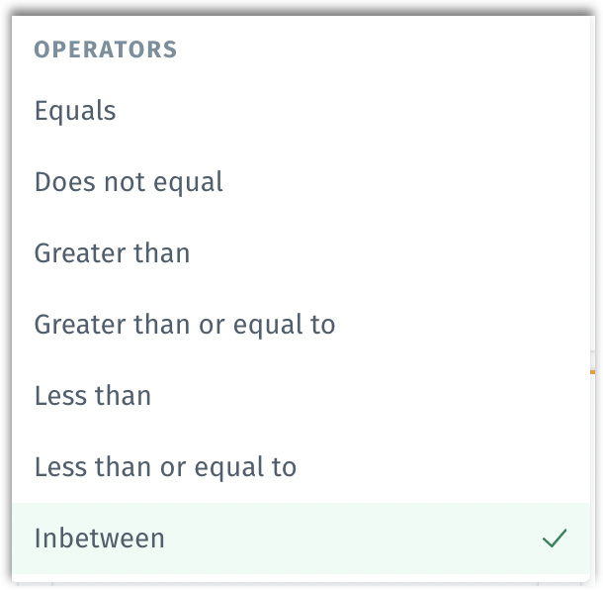The height and width of the screenshot is (590, 603).
Task: Pick the Greater than option
Action: (x=112, y=253)
